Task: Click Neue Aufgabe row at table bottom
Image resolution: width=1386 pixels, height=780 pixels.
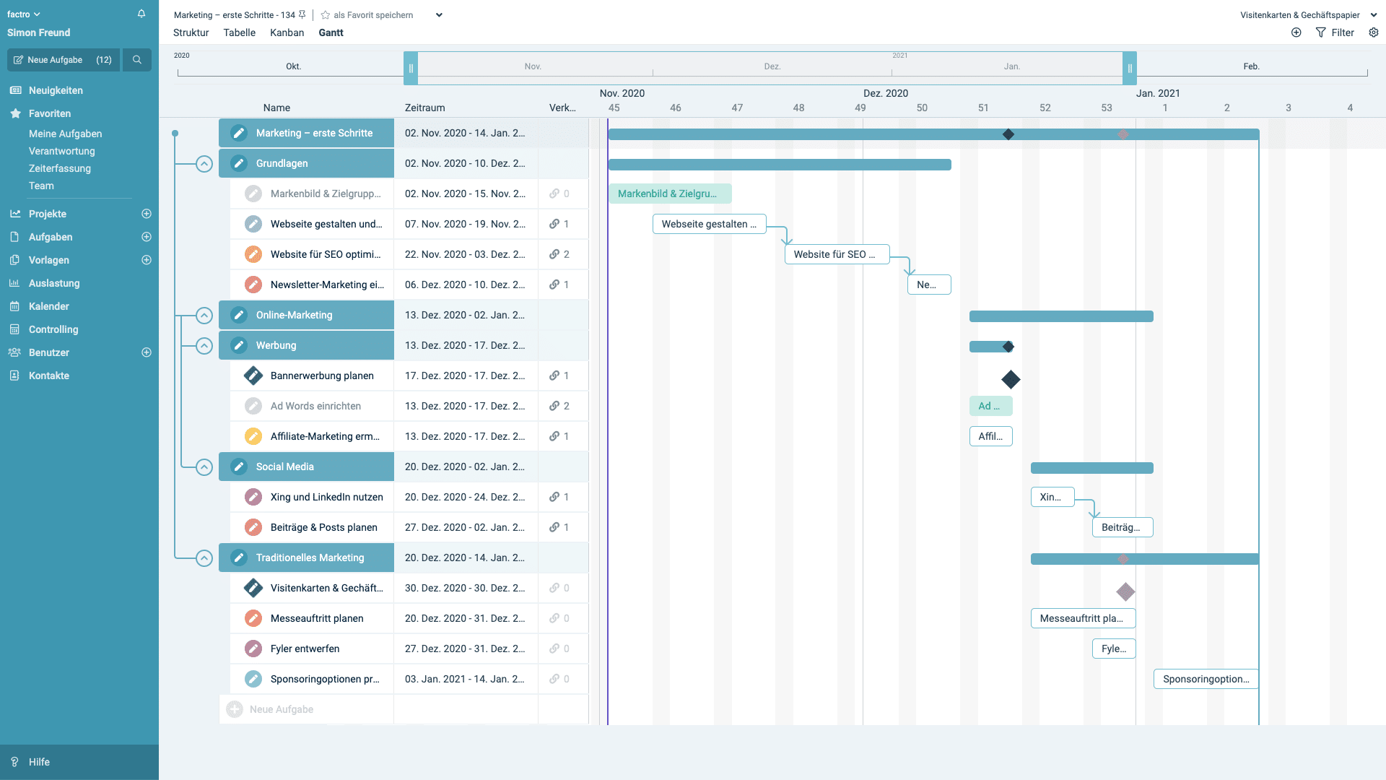Action: click(307, 709)
